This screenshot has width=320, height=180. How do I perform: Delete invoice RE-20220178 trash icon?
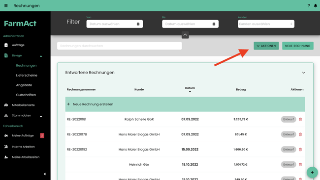(300, 134)
